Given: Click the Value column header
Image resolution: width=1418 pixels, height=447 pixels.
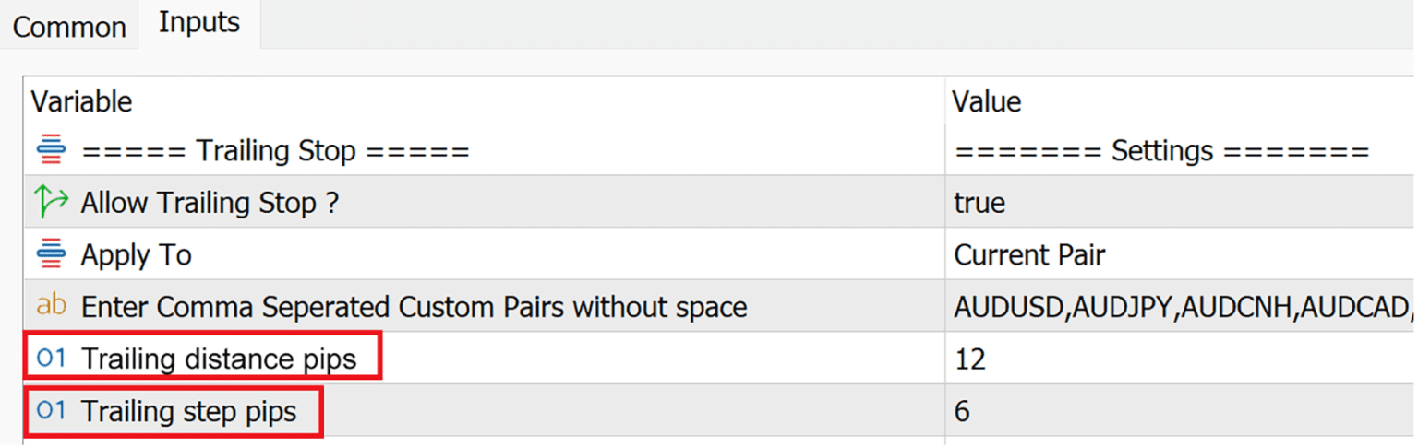Looking at the screenshot, I should click(x=986, y=100).
